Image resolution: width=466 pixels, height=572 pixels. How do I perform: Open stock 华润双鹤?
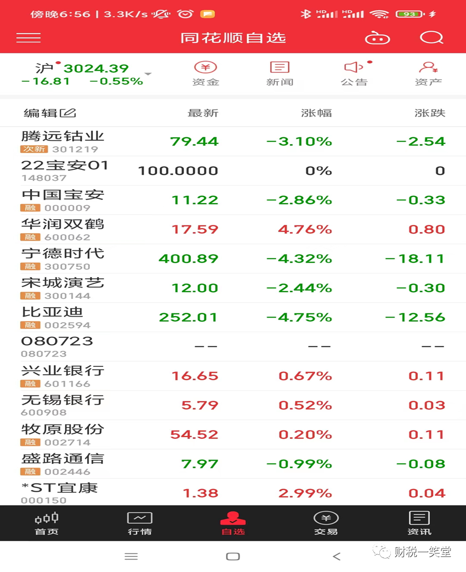[x=233, y=230]
